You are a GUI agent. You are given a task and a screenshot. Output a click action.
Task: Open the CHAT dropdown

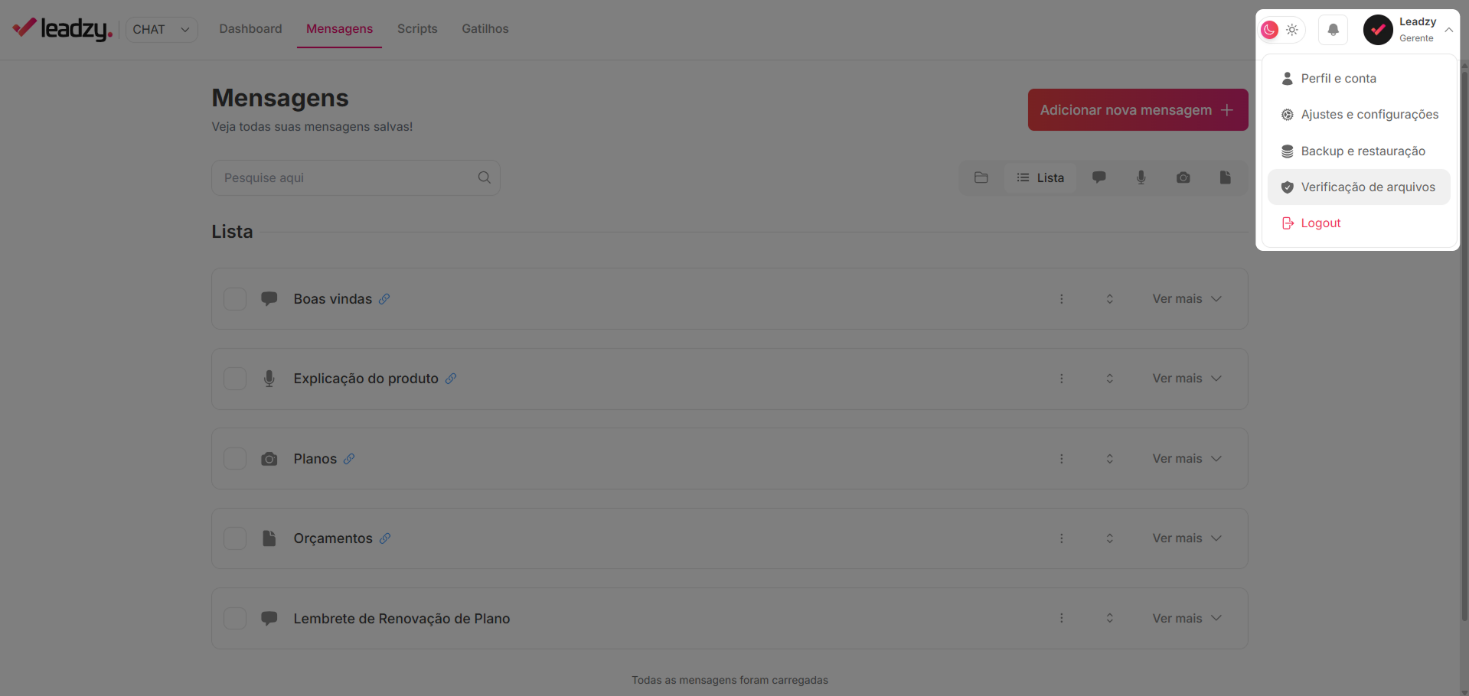tap(161, 29)
